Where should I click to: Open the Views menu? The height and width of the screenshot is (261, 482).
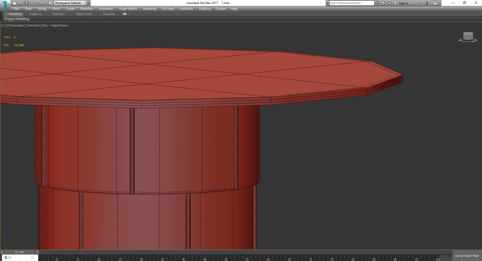pyautogui.click(x=56, y=9)
